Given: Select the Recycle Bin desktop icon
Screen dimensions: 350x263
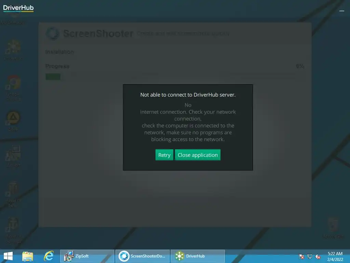Looking at the screenshot, I should click(333, 228).
